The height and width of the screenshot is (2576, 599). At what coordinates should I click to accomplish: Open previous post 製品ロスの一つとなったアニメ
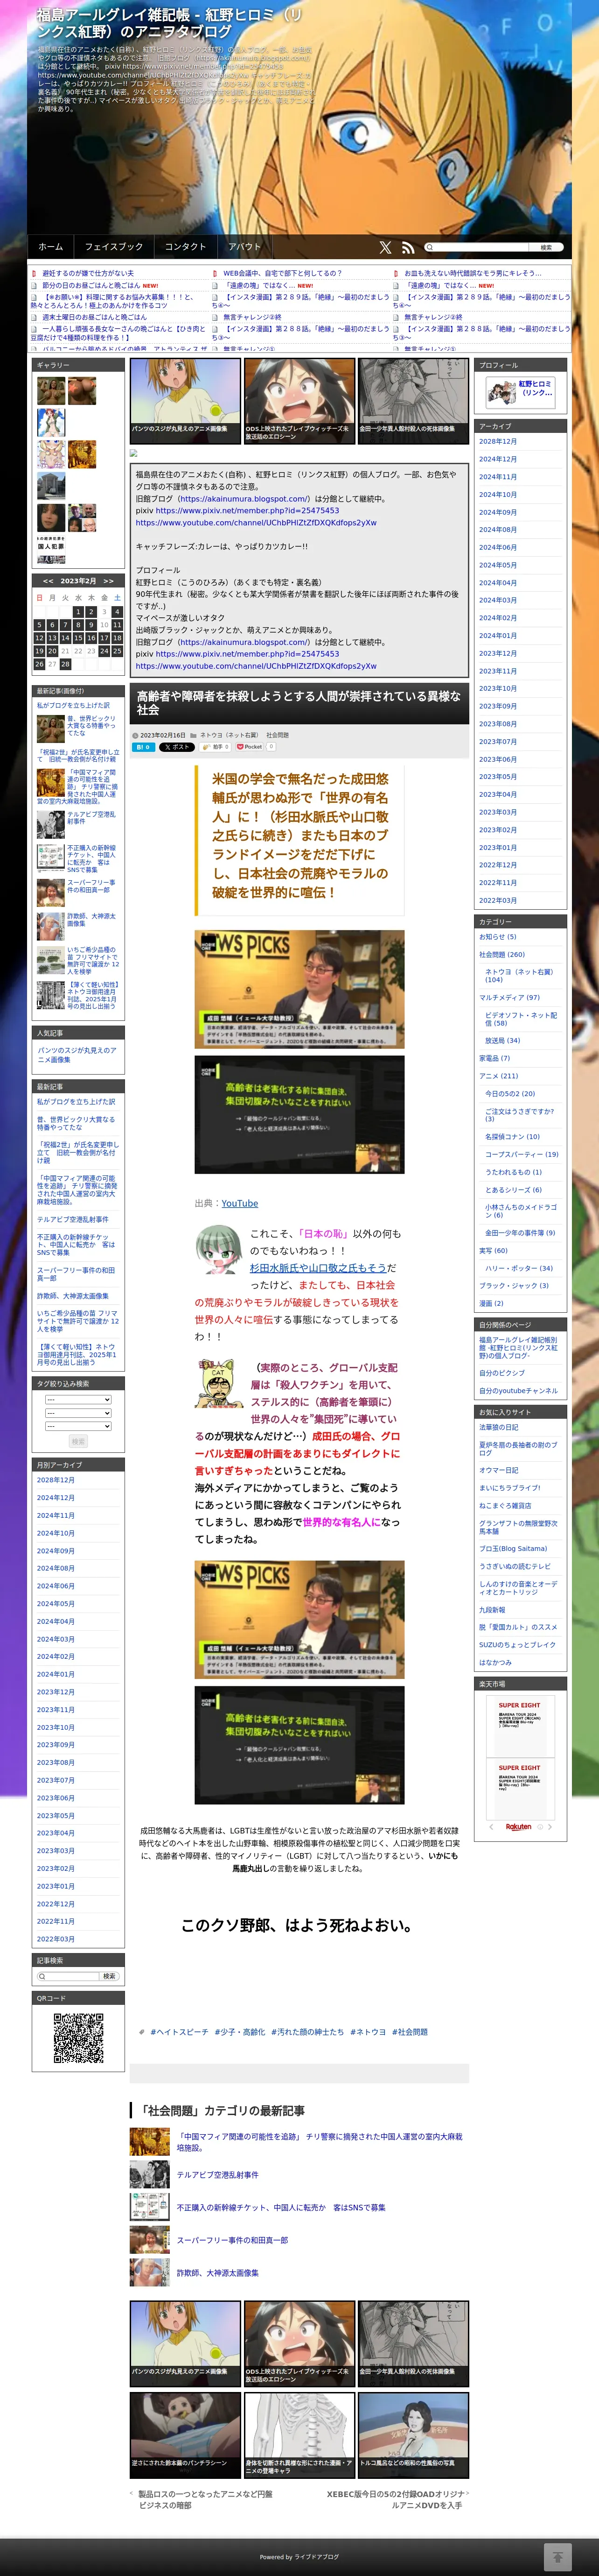(x=205, y=2499)
